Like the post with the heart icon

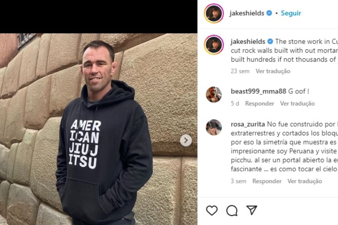click(212, 210)
